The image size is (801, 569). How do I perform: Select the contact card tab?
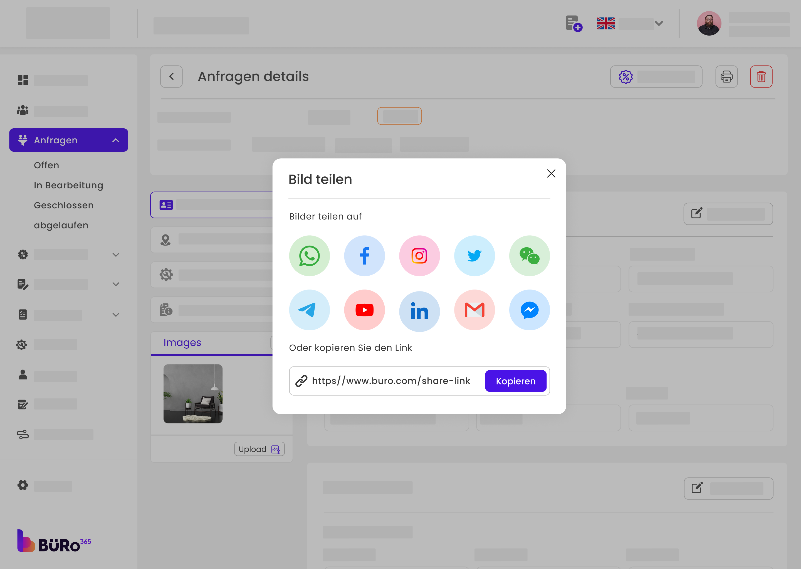click(211, 205)
